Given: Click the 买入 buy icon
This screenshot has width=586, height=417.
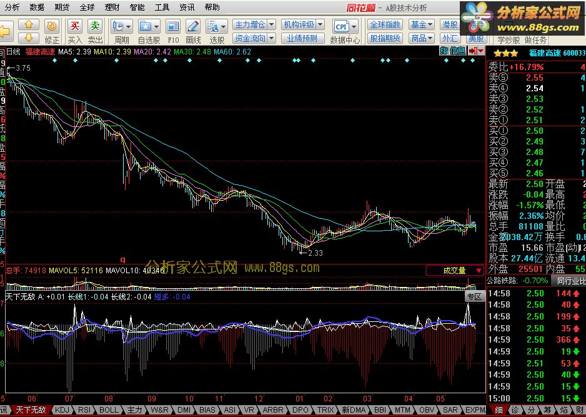Looking at the screenshot, I should (75, 26).
